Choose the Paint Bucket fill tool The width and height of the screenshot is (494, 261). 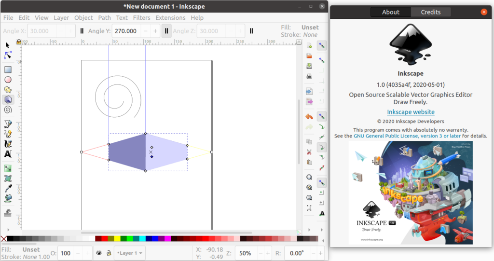(x=8, y=199)
